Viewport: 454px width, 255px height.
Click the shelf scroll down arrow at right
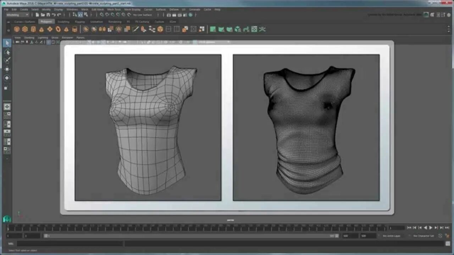(449, 31)
